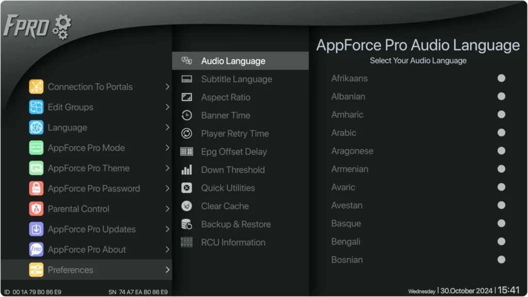The image size is (528, 297).
Task: Open the Player Retry Time setting
Action: coord(235,134)
